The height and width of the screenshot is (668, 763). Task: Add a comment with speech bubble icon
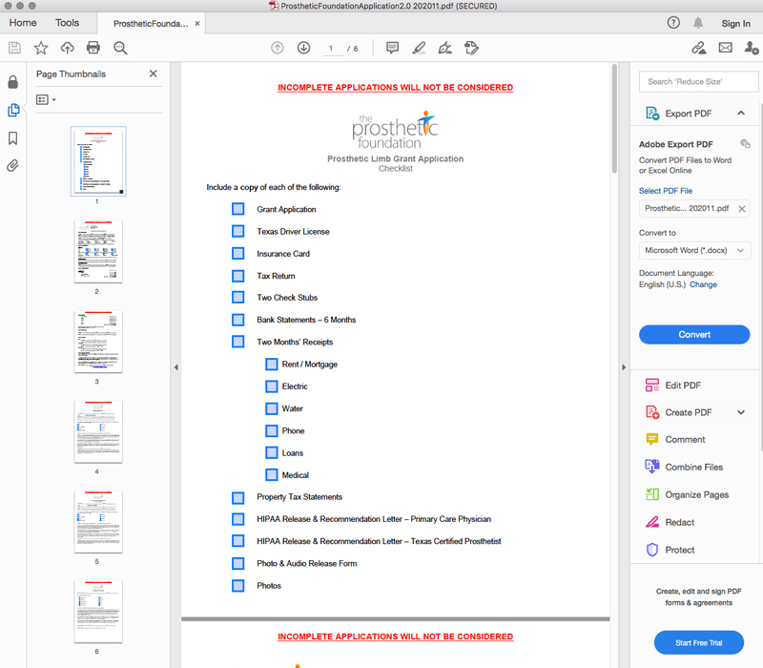click(x=392, y=48)
